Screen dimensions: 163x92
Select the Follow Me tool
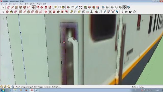pyautogui.click(x=58, y=12)
